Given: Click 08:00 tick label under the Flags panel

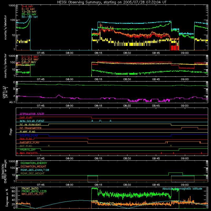Looking at the screenshot, I should point(69,159).
